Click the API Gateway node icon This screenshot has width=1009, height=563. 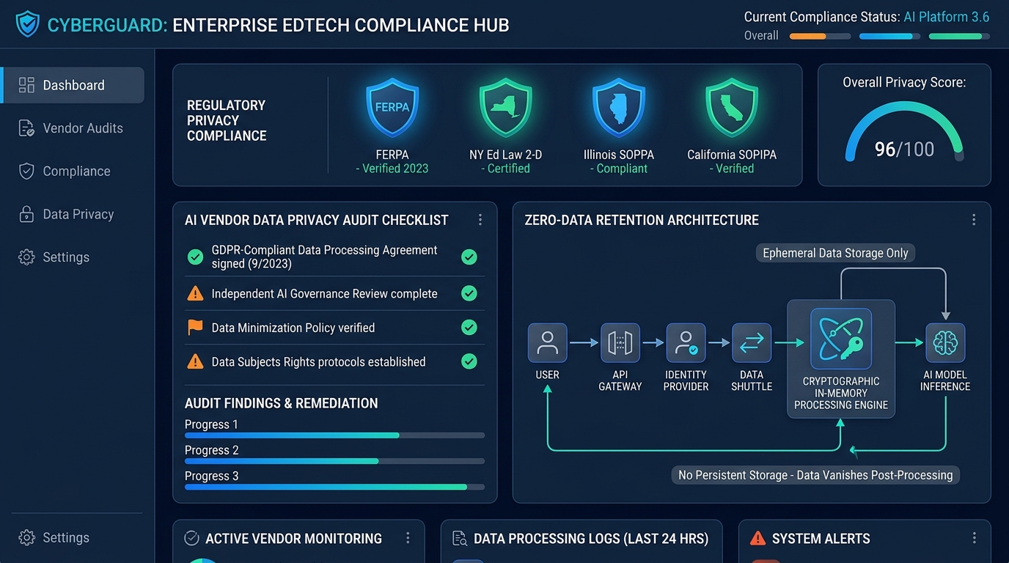click(x=620, y=342)
